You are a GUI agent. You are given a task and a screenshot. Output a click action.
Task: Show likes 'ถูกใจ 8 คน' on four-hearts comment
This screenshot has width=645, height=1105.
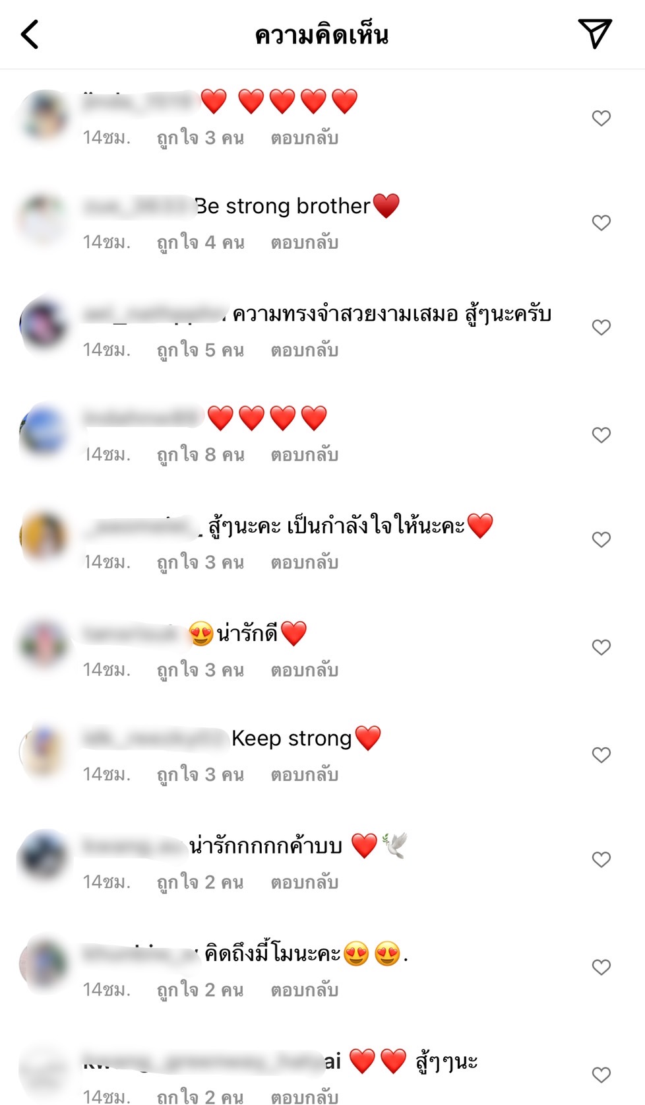(x=200, y=455)
